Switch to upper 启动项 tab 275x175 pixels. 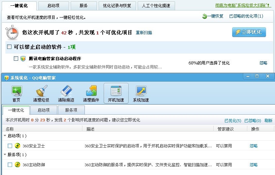pyautogui.click(x=54, y=6)
